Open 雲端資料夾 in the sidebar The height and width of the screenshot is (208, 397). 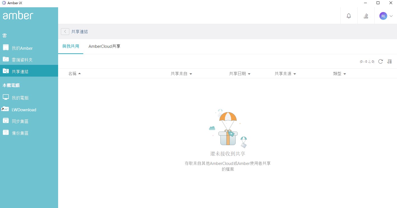pos(29,60)
